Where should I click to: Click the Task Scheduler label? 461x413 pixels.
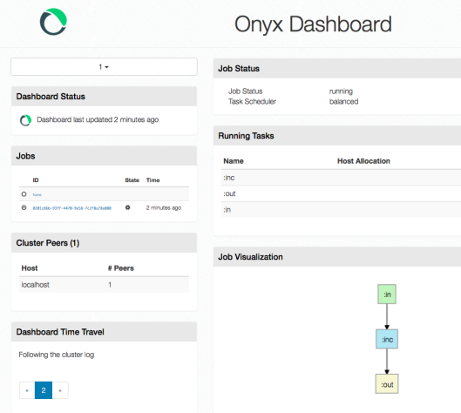(x=252, y=101)
